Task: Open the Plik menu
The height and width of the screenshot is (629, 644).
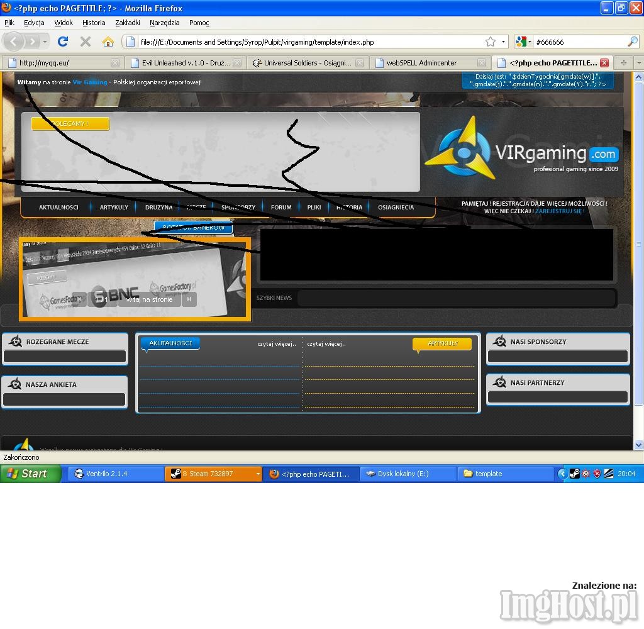Action: 9,23
